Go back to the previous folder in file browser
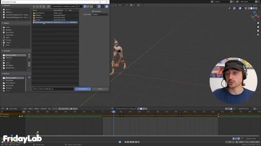The width and height of the screenshot is (261, 146). [x=34, y=6]
